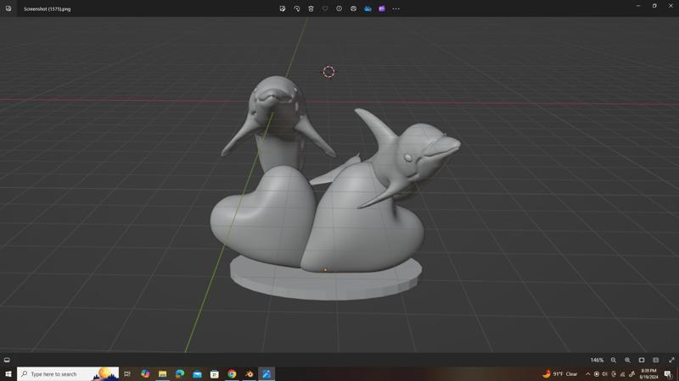The image size is (679, 381).
Task: Click the Photos app taskbar icon
Action: coord(267,374)
